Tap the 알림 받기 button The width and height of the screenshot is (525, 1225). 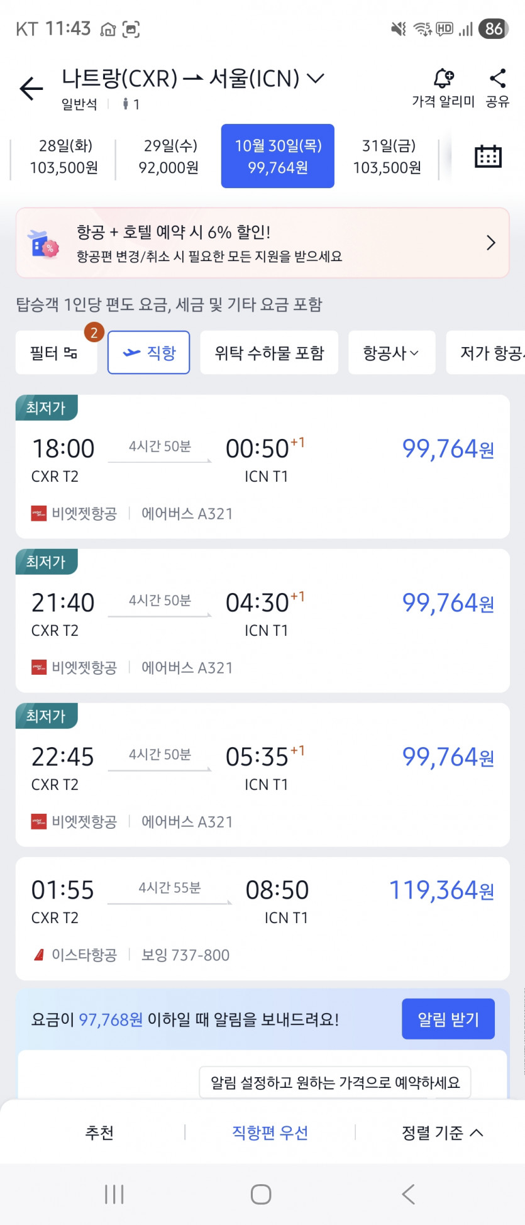click(448, 1019)
